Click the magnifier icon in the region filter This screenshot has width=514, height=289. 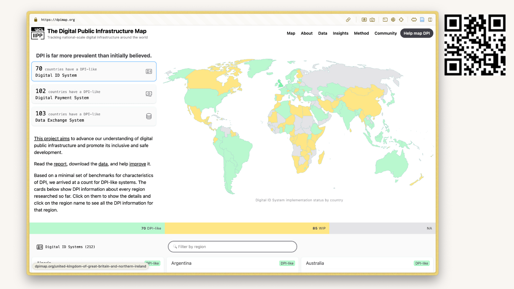pos(175,247)
